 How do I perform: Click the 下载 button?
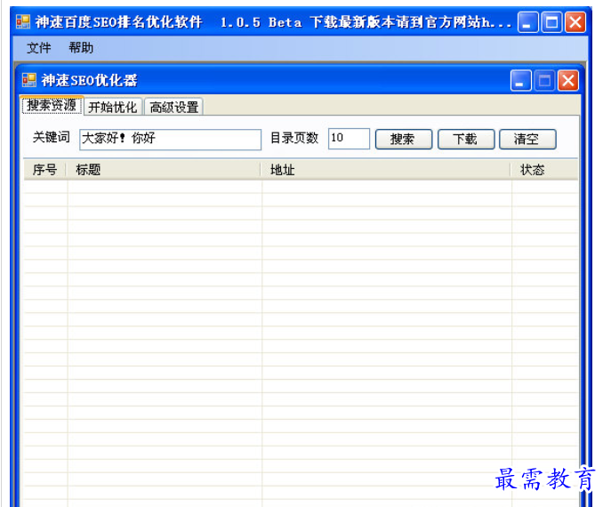point(466,139)
